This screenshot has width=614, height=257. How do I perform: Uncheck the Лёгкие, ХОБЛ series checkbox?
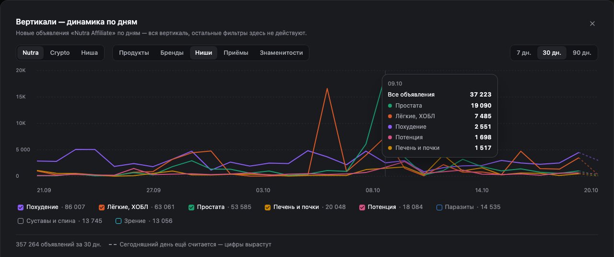tap(102, 207)
